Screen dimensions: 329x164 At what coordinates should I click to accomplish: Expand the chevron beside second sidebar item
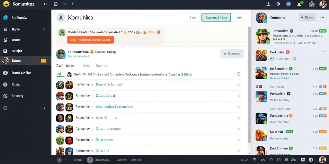pos(44,29)
